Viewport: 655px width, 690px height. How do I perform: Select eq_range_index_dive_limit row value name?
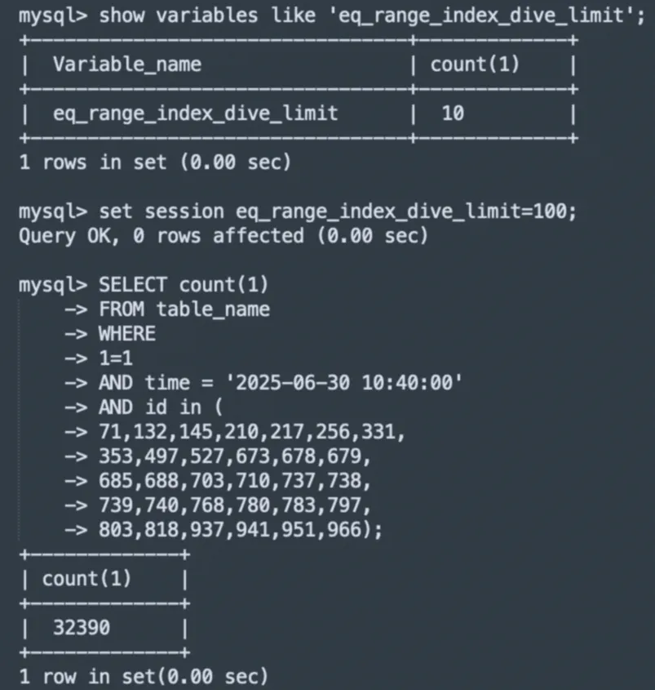(195, 114)
